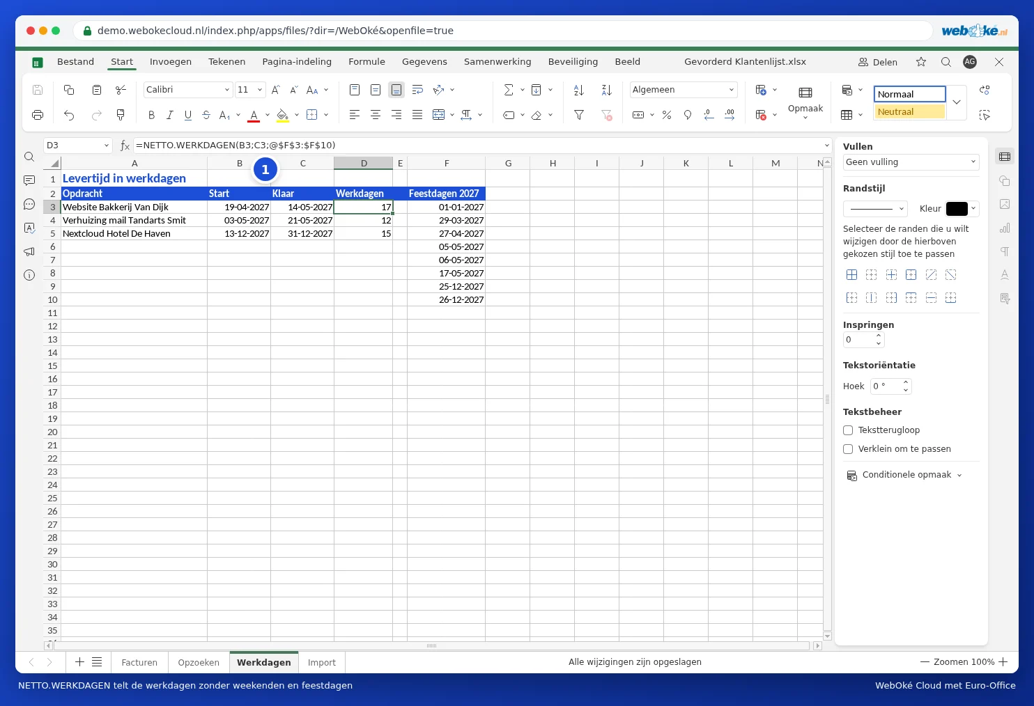Switch to the Import sheet tab
This screenshot has width=1034, height=706.
pos(322,662)
